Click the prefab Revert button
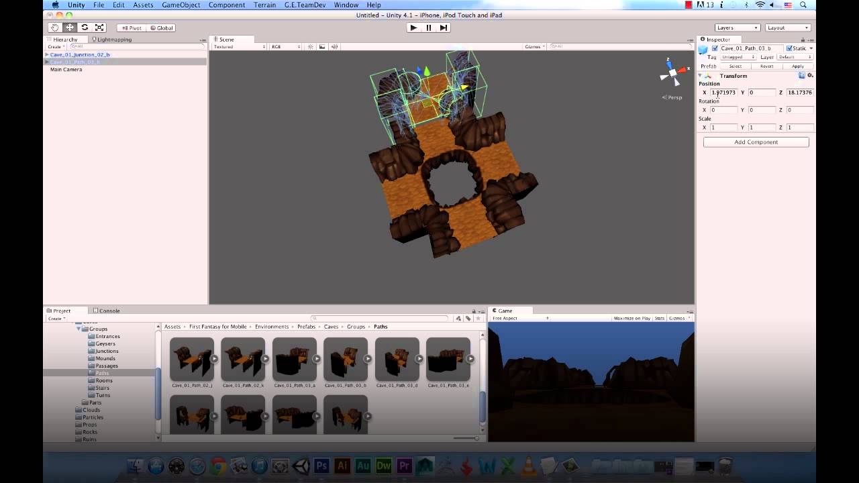Screen dimensions: 859x483 click(x=767, y=66)
